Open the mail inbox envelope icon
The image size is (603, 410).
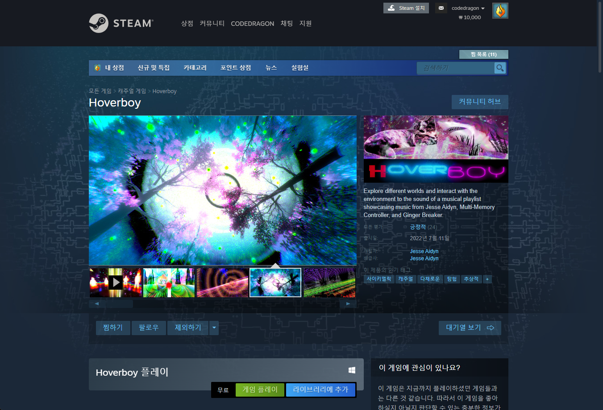click(x=441, y=8)
